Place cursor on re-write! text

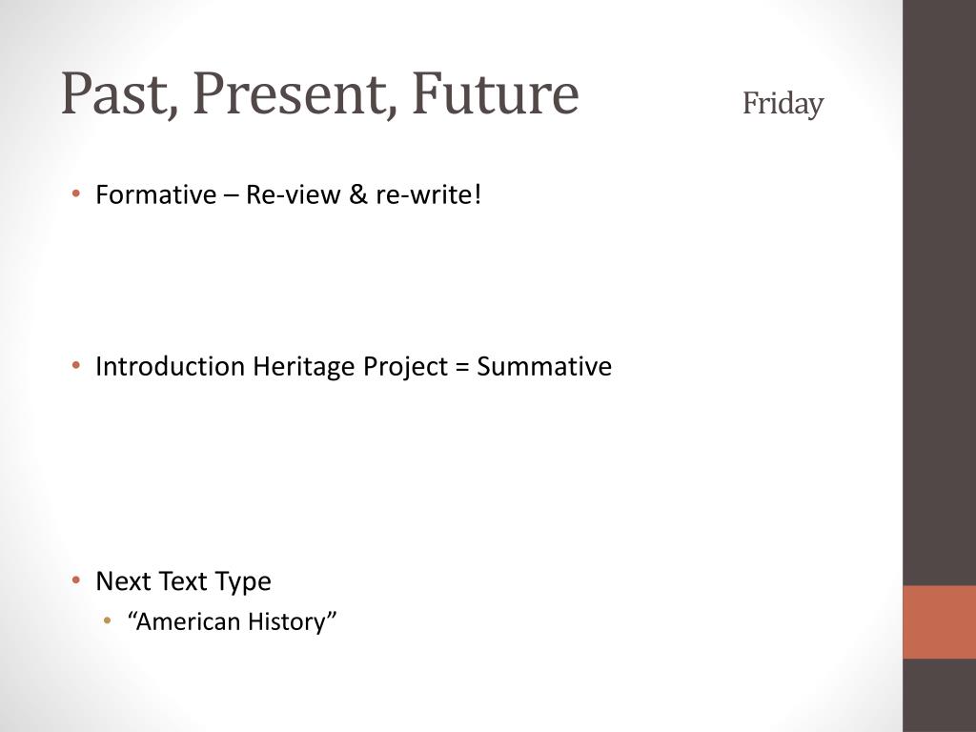(428, 194)
